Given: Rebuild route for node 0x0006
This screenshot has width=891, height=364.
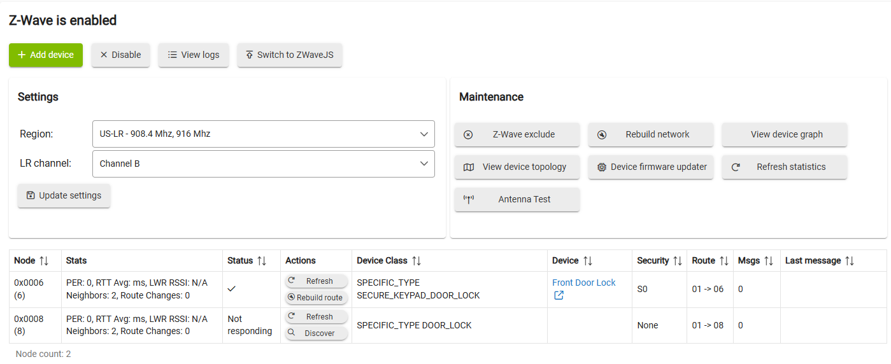Looking at the screenshot, I should pos(317,298).
